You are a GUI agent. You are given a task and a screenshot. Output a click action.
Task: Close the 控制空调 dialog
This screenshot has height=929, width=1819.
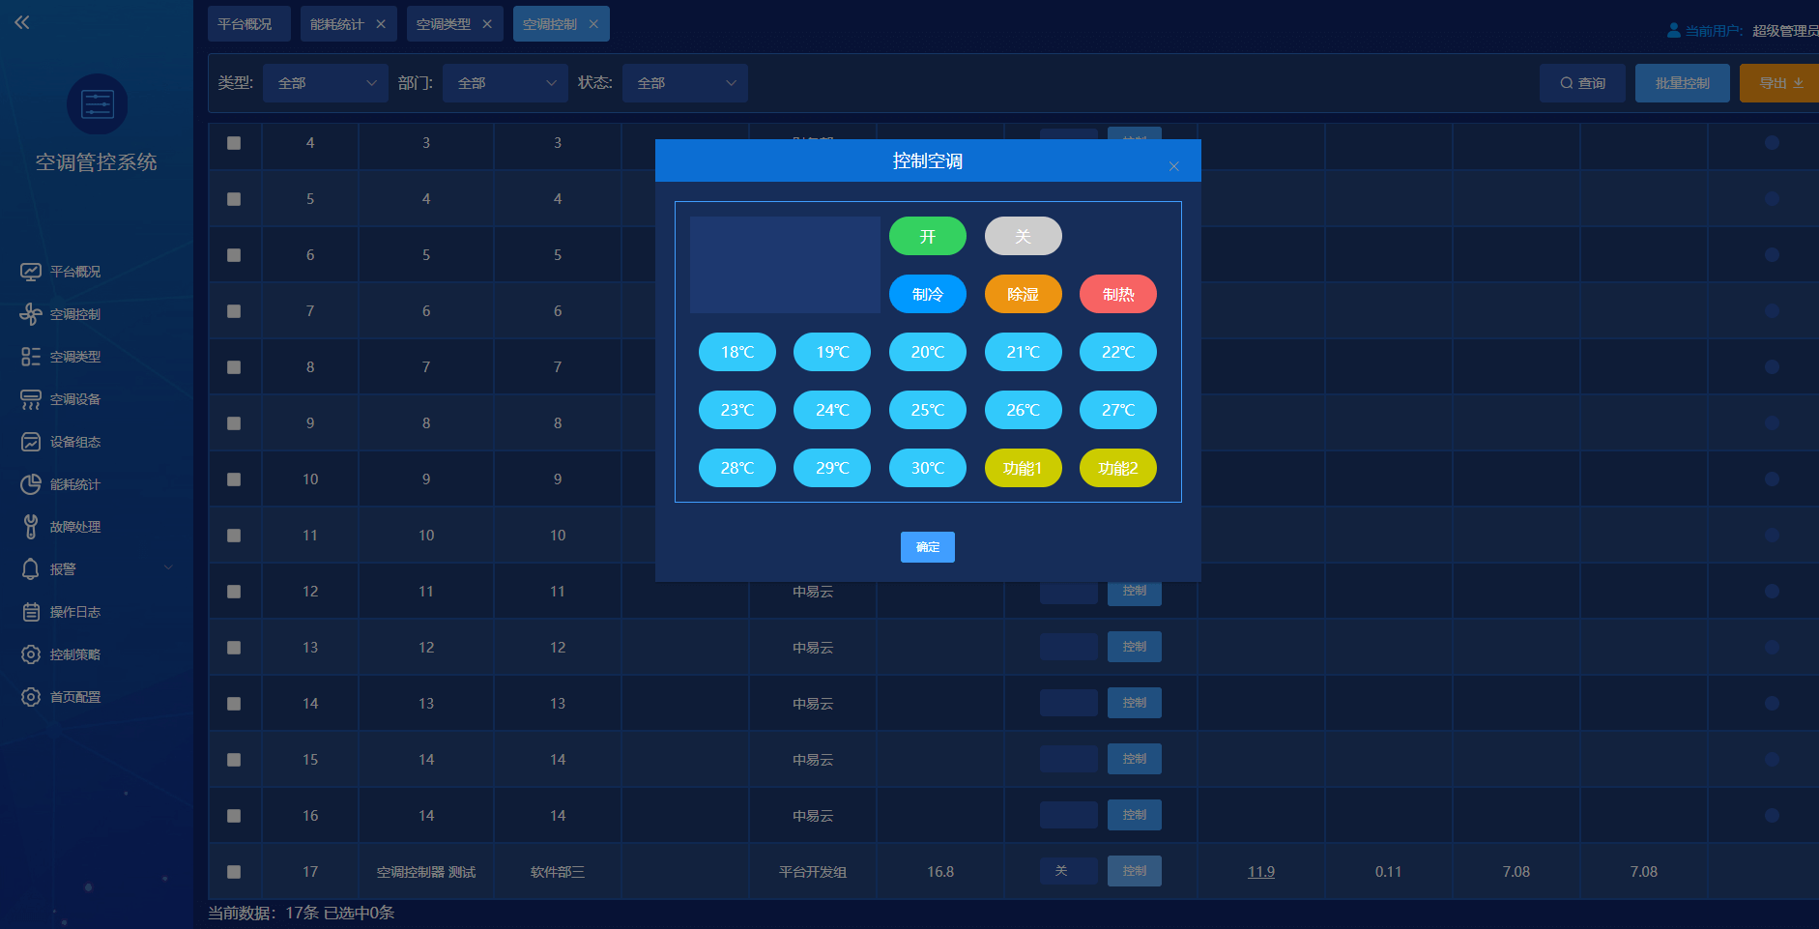pos(1174,166)
